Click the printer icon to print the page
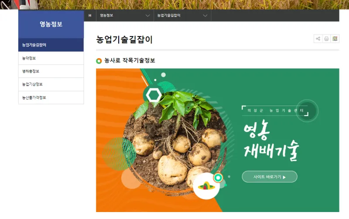The height and width of the screenshot is (219, 349). (x=326, y=39)
